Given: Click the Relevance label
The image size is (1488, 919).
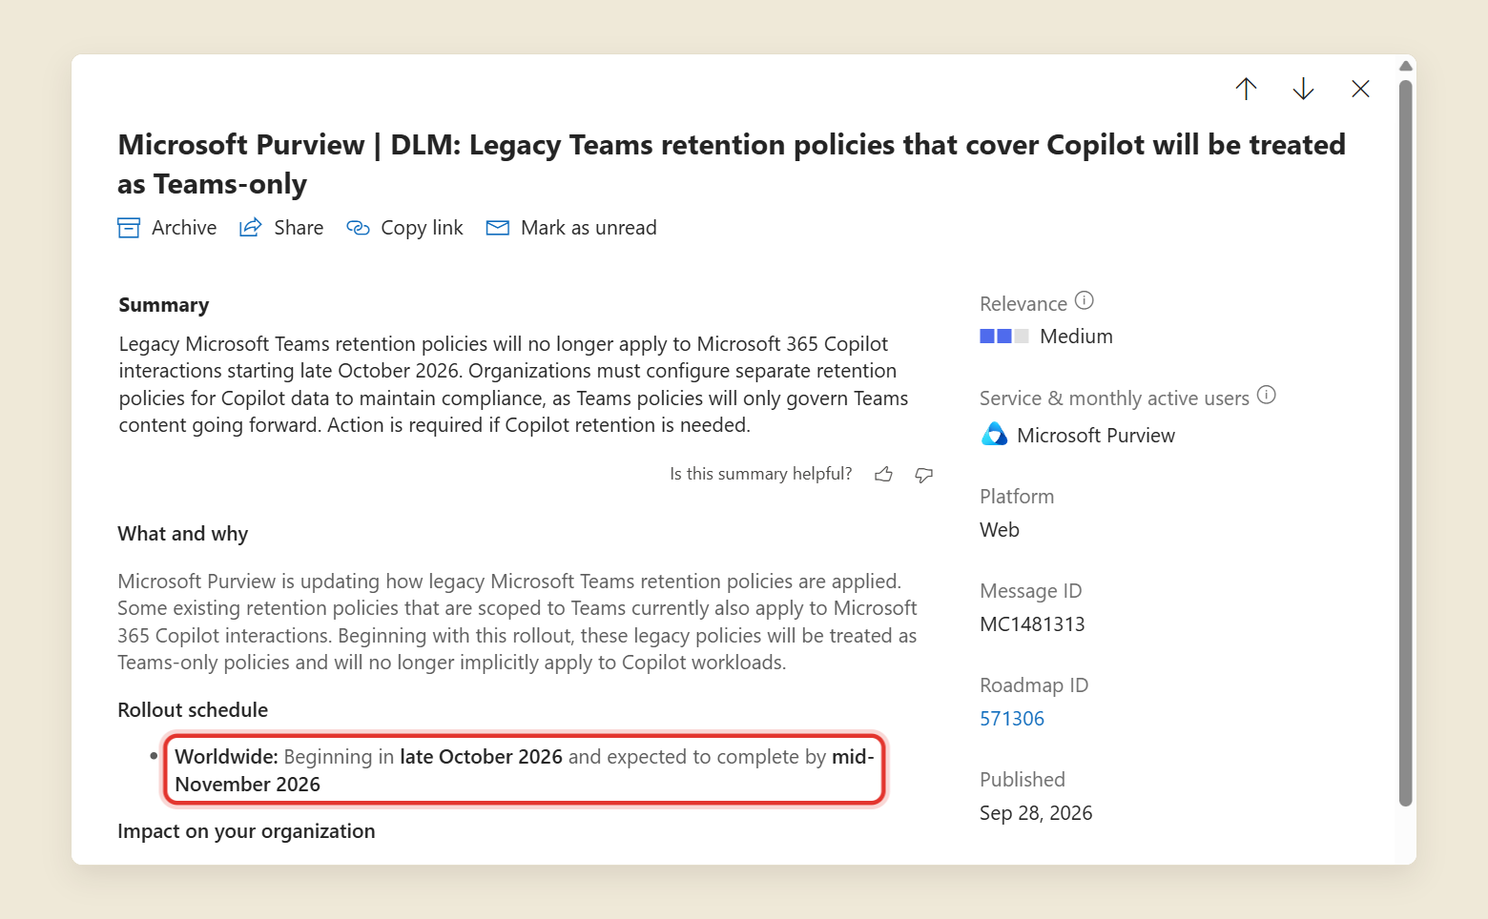Looking at the screenshot, I should click(1023, 304).
